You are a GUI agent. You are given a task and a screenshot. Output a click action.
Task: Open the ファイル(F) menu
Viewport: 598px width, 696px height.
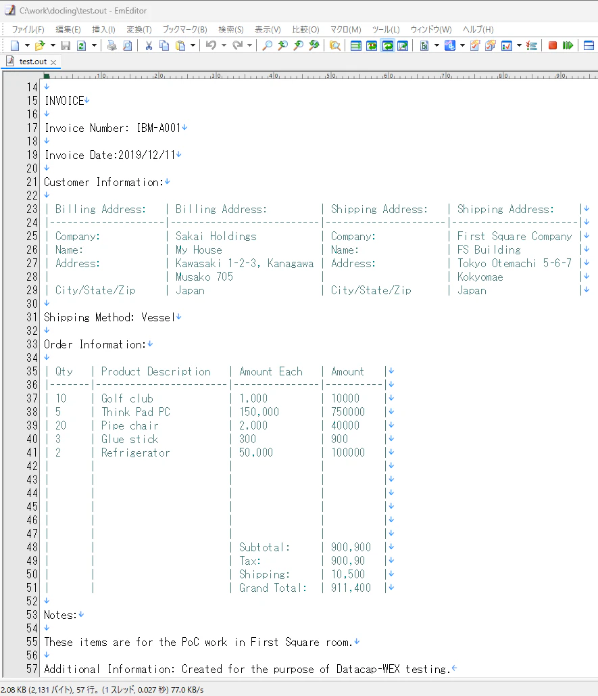(28, 29)
